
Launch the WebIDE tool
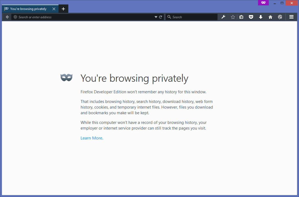tap(280, 17)
